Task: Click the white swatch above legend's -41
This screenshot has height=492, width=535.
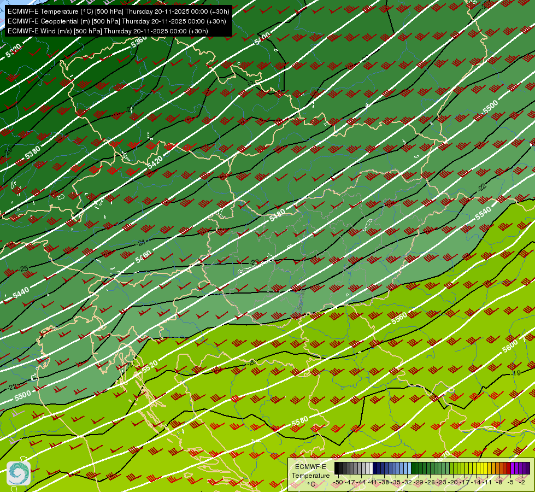Action: point(371,468)
